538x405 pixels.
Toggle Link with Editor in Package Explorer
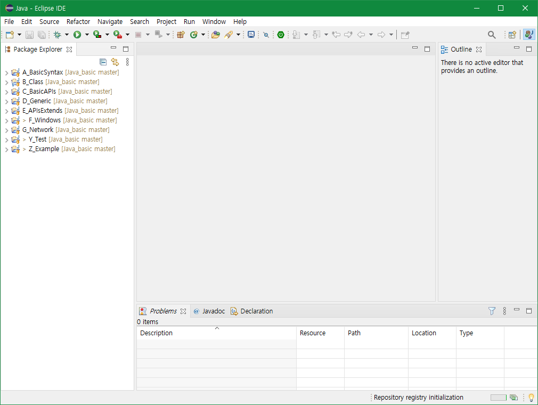pyautogui.click(x=115, y=62)
